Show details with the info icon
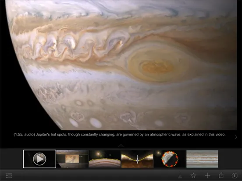The width and height of the screenshot is (242, 181). coord(235,175)
